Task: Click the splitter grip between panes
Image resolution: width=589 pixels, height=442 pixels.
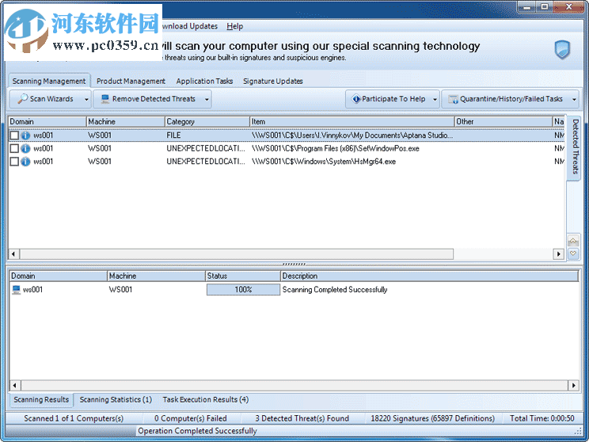Action: 294,264
